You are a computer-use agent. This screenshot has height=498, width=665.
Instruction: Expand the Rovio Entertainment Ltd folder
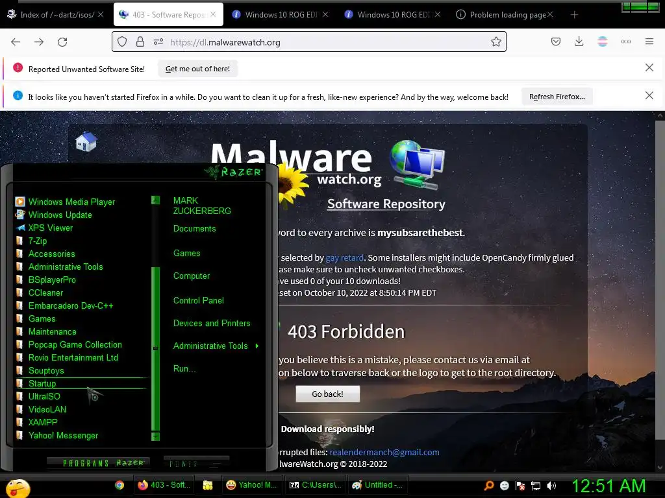[x=73, y=358]
